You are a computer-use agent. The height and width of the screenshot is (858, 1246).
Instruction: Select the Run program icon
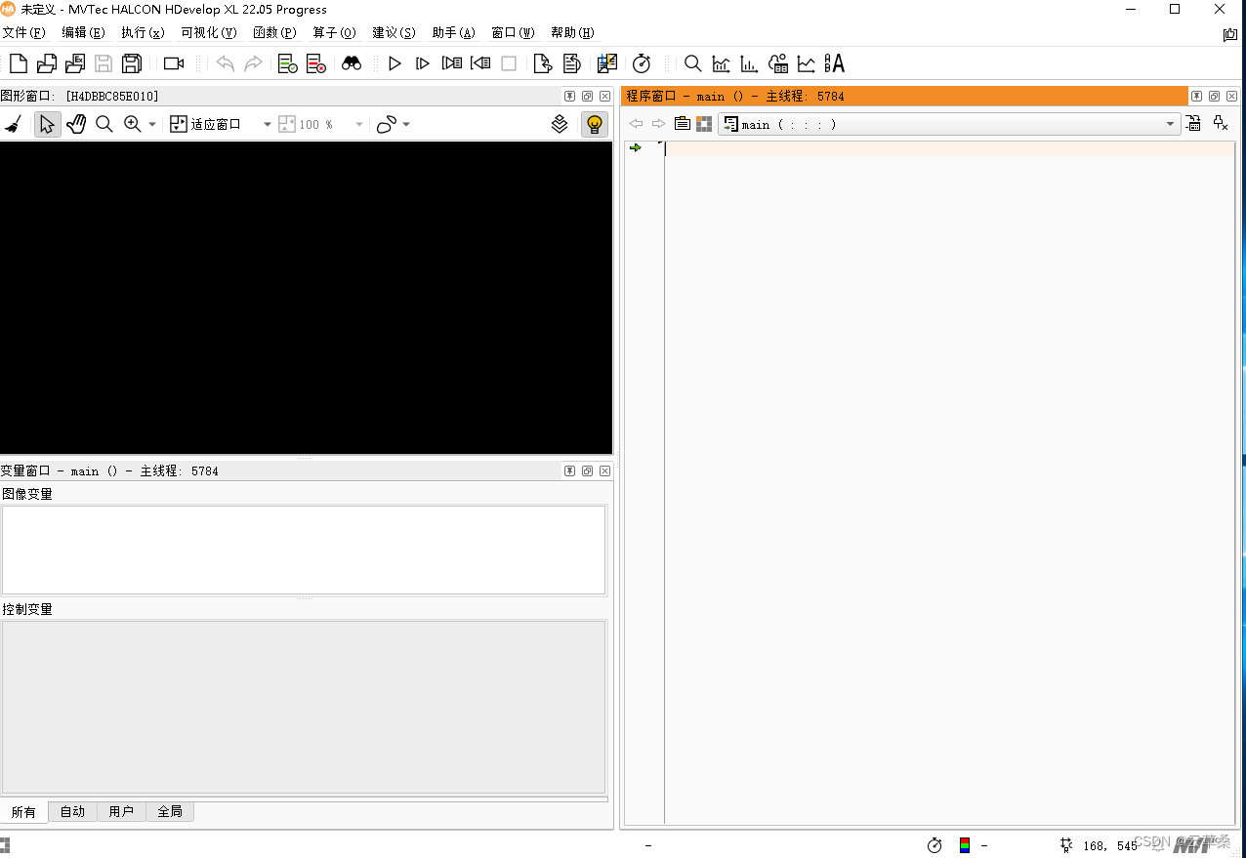pos(395,63)
